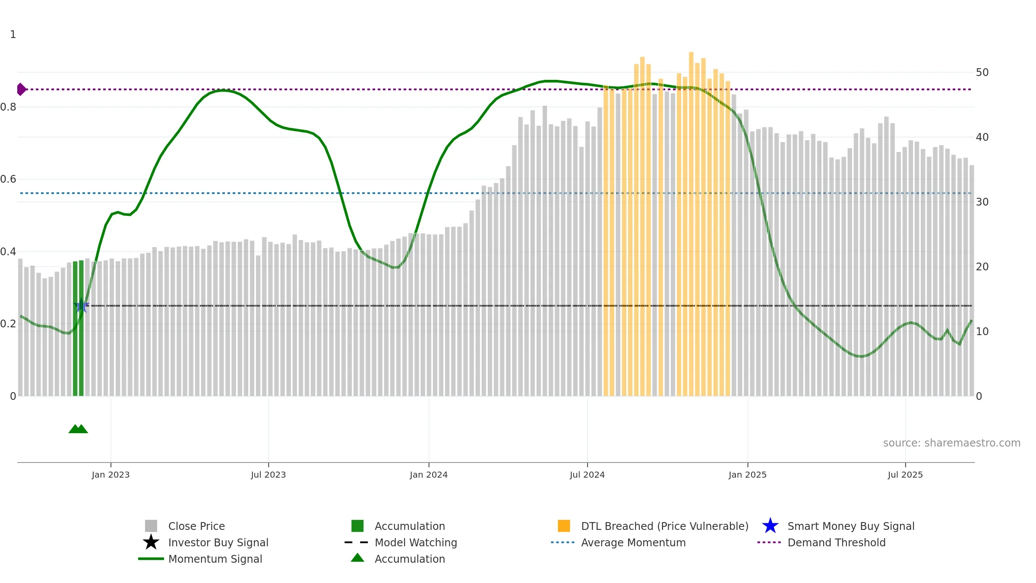
Task: Click the DTL Breached legend label text
Action: click(664, 526)
